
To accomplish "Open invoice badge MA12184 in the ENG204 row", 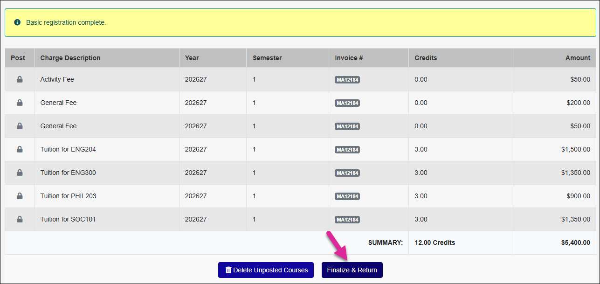I will pos(347,150).
